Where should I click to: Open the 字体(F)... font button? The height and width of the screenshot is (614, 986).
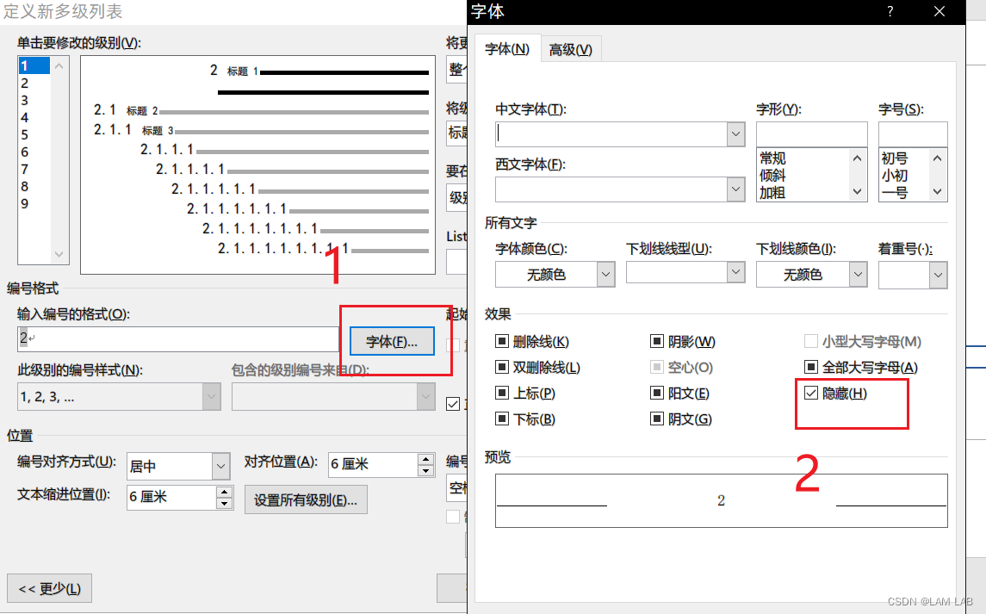click(x=392, y=342)
